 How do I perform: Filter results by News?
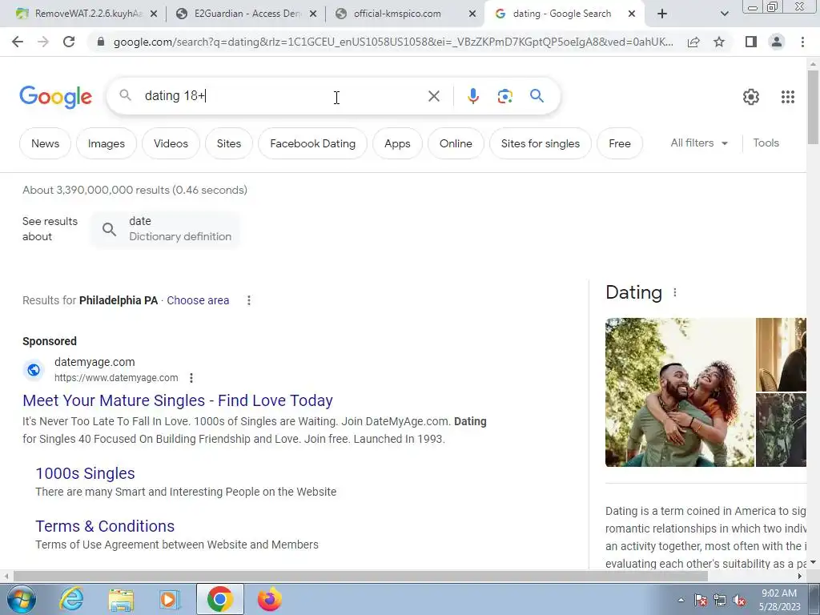(45, 143)
